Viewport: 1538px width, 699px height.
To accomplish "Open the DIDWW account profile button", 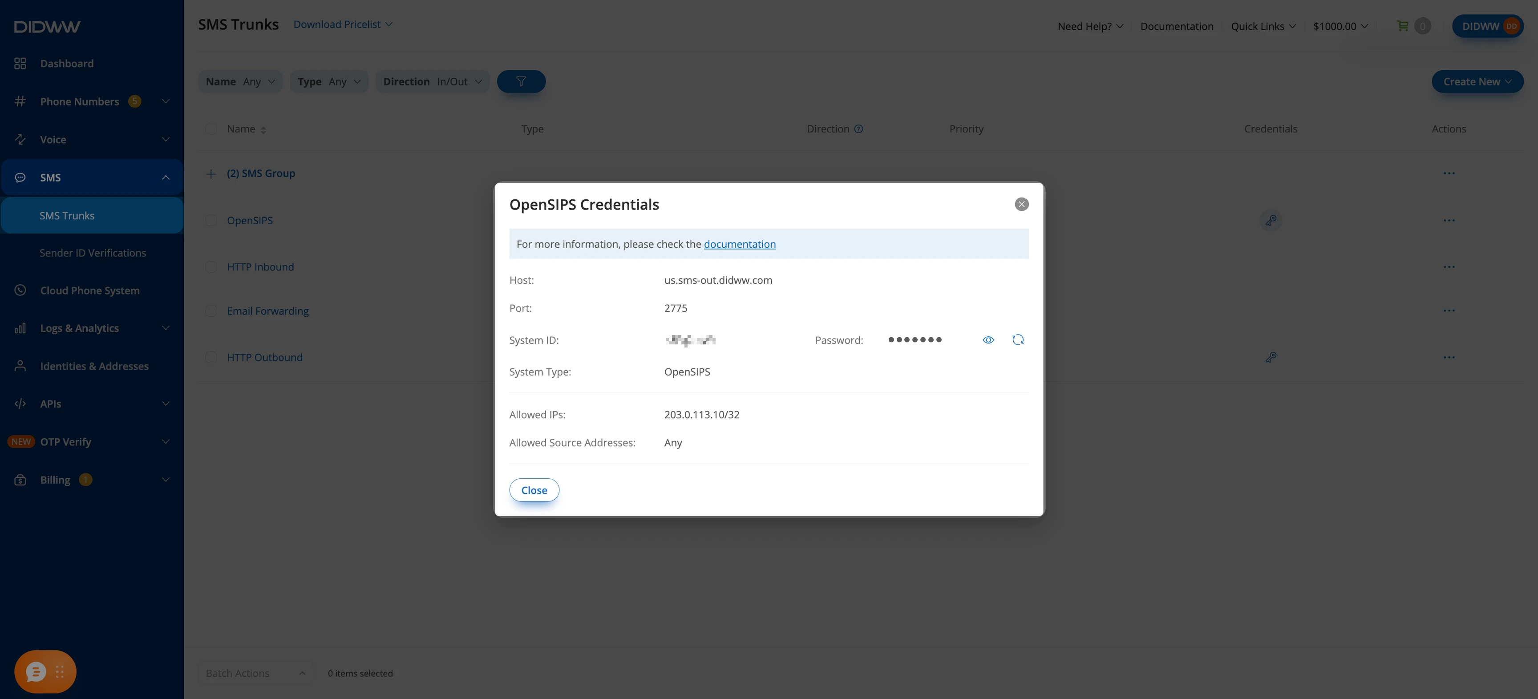I will click(x=1487, y=26).
